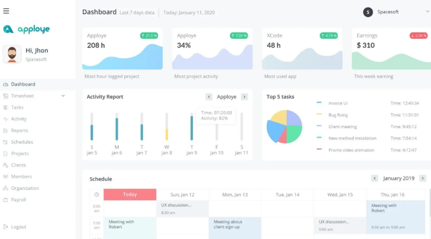Click the Reports document icon
This screenshot has width=431, height=239.
[x=5, y=130]
